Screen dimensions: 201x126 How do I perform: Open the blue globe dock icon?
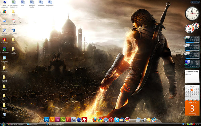pos(79,120)
